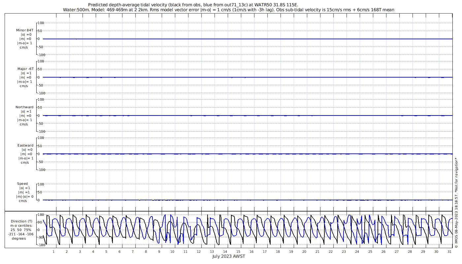
Task: Click the vertical IMOS copyright notice
Action: 456,203
